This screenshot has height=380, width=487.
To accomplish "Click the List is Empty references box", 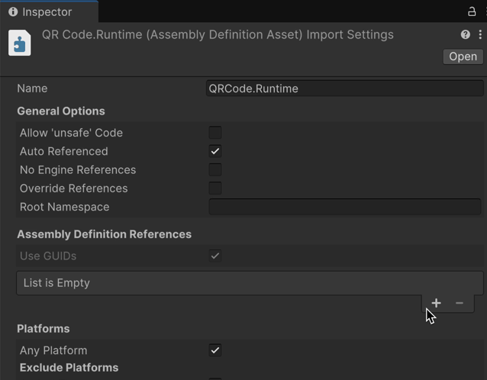I will pyautogui.click(x=250, y=283).
